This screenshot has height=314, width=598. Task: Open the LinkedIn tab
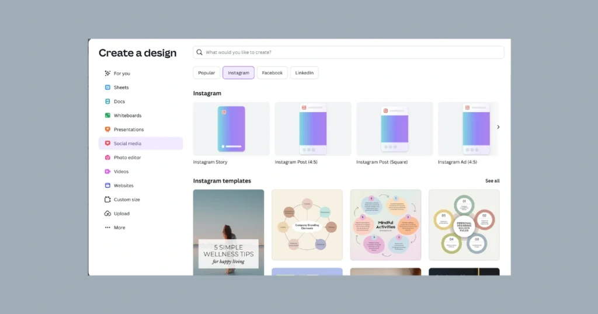(304, 73)
